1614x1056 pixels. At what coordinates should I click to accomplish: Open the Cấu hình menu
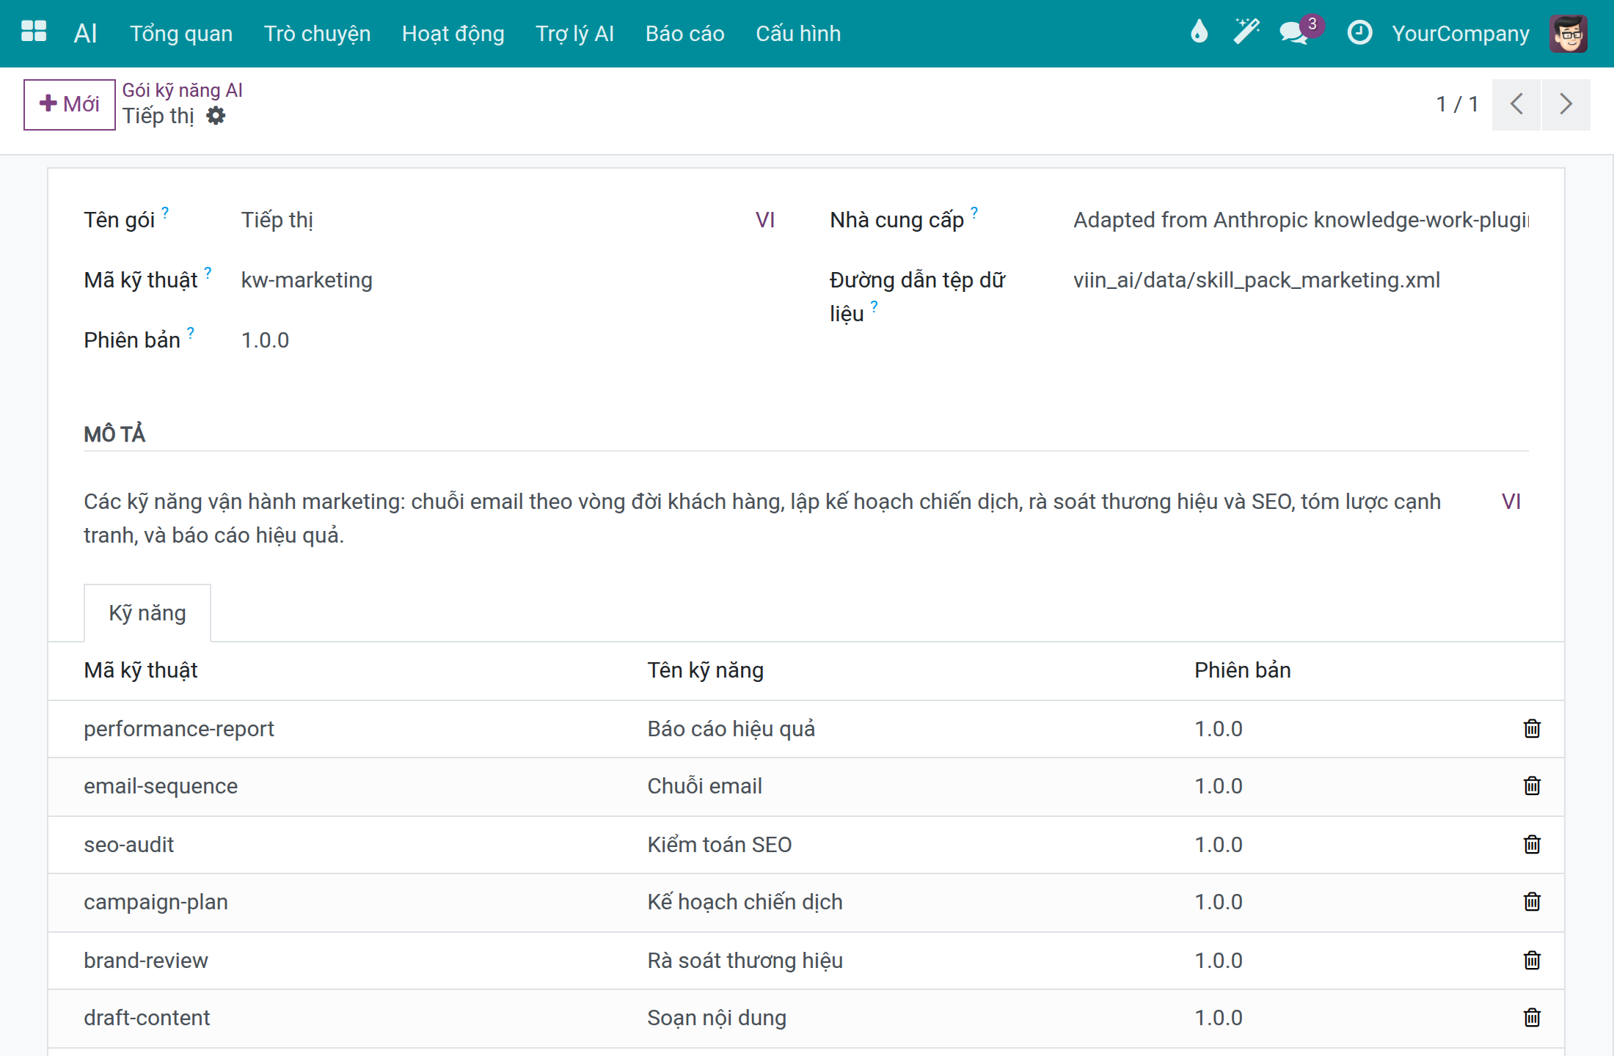[x=798, y=34]
